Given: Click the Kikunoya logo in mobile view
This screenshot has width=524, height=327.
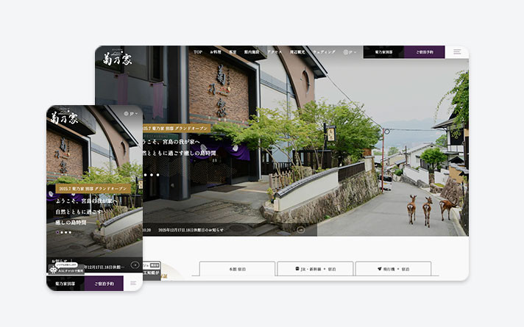Looking at the screenshot, I should click(63, 116).
